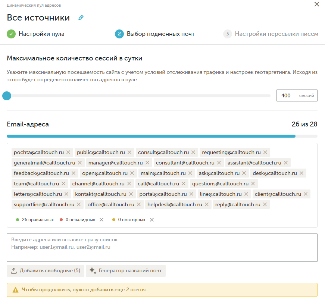Remove call@calltouch.ru address

[x=184, y=184]
